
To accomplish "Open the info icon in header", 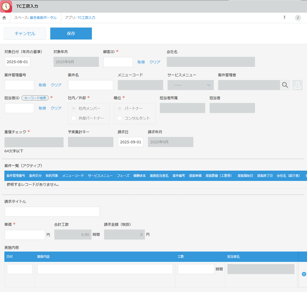I will point(298,18).
